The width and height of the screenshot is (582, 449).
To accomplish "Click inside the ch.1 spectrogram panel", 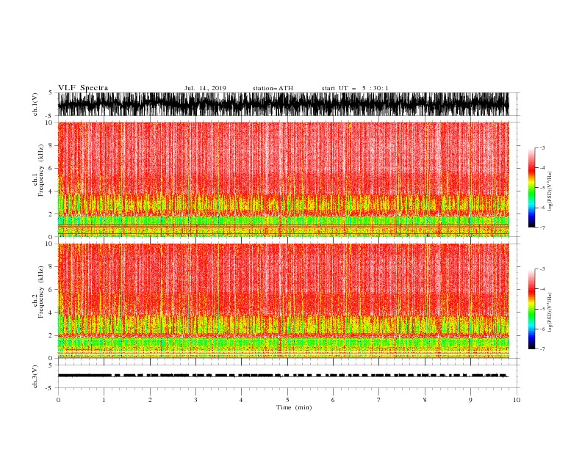I will point(283,179).
